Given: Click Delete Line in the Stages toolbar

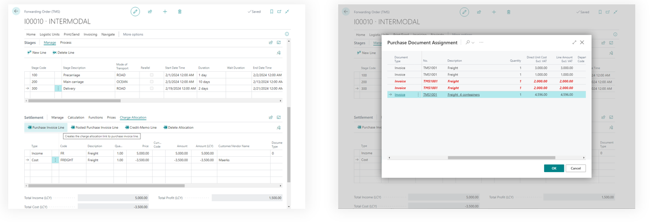Looking at the screenshot, I should [x=63, y=53].
